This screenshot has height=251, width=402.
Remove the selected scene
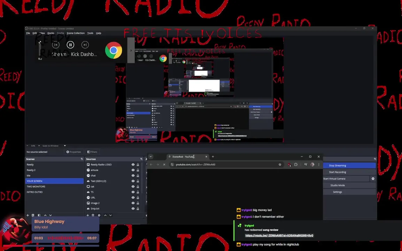point(33,215)
